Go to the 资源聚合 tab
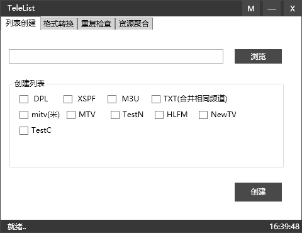 (134, 24)
